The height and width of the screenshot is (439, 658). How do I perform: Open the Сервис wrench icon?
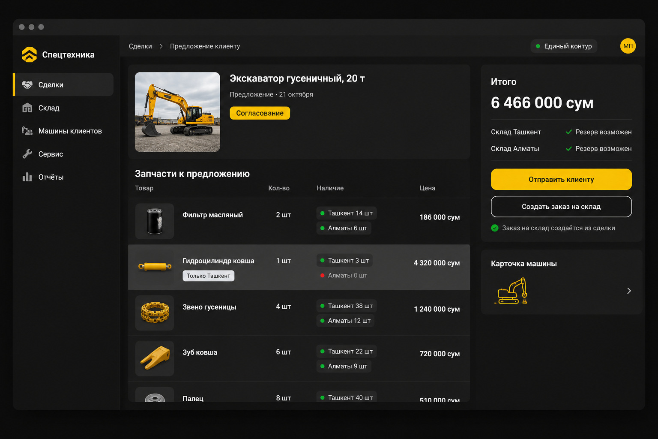click(27, 154)
